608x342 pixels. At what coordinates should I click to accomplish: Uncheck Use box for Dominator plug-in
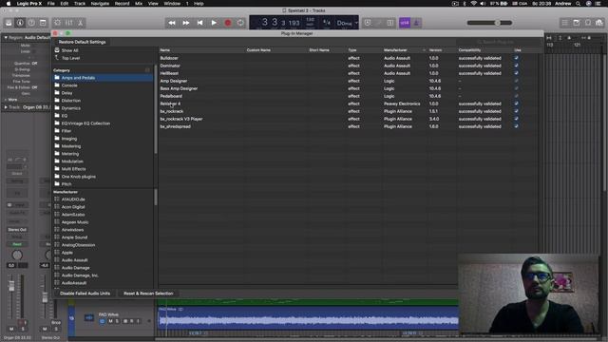pos(516,66)
